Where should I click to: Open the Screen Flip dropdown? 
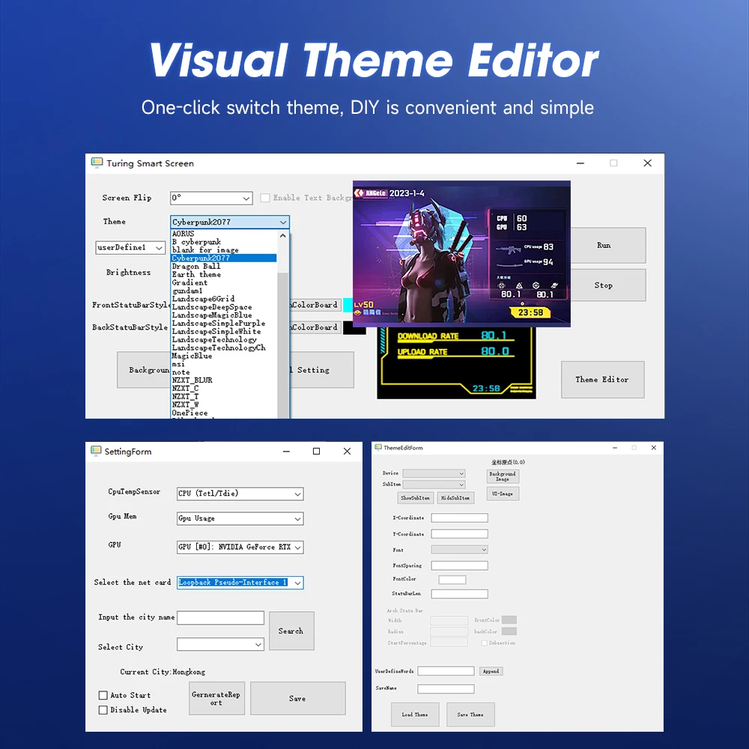(x=246, y=198)
